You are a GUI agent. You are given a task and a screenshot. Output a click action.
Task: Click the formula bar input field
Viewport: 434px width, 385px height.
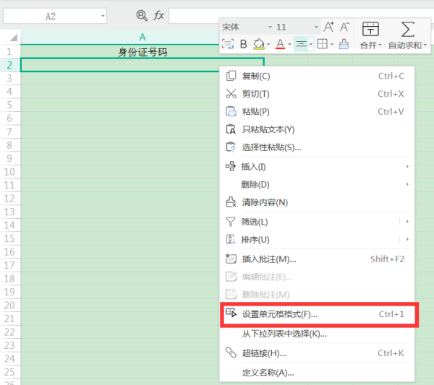coord(301,16)
